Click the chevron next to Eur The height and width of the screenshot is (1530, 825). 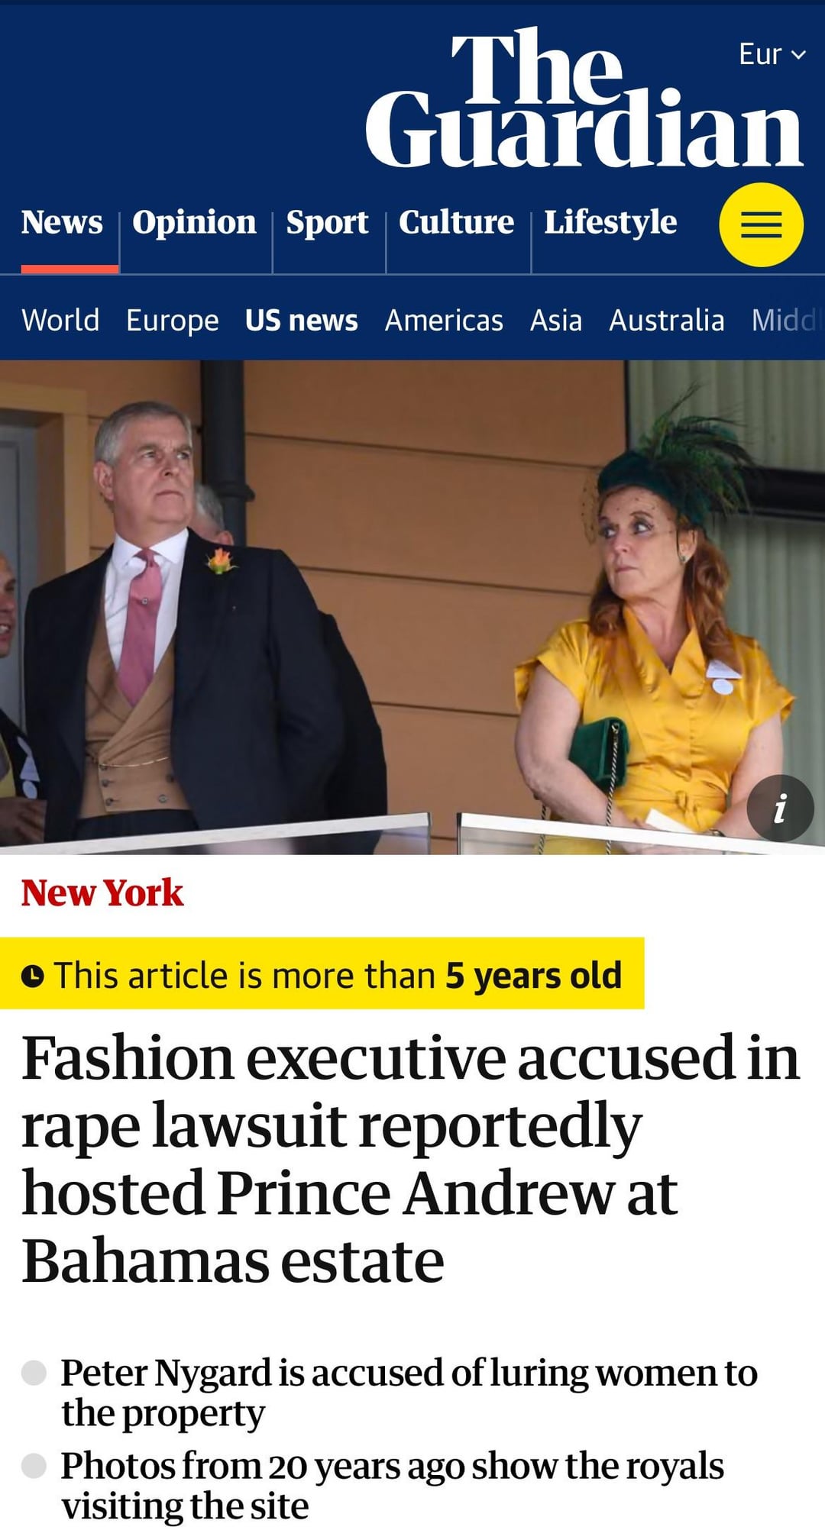[798, 55]
